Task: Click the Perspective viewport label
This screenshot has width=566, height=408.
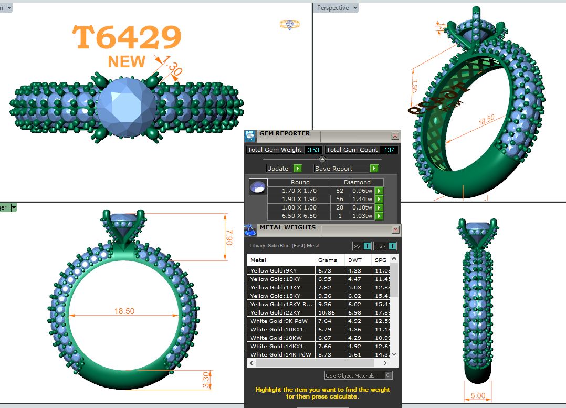Action: pos(333,8)
